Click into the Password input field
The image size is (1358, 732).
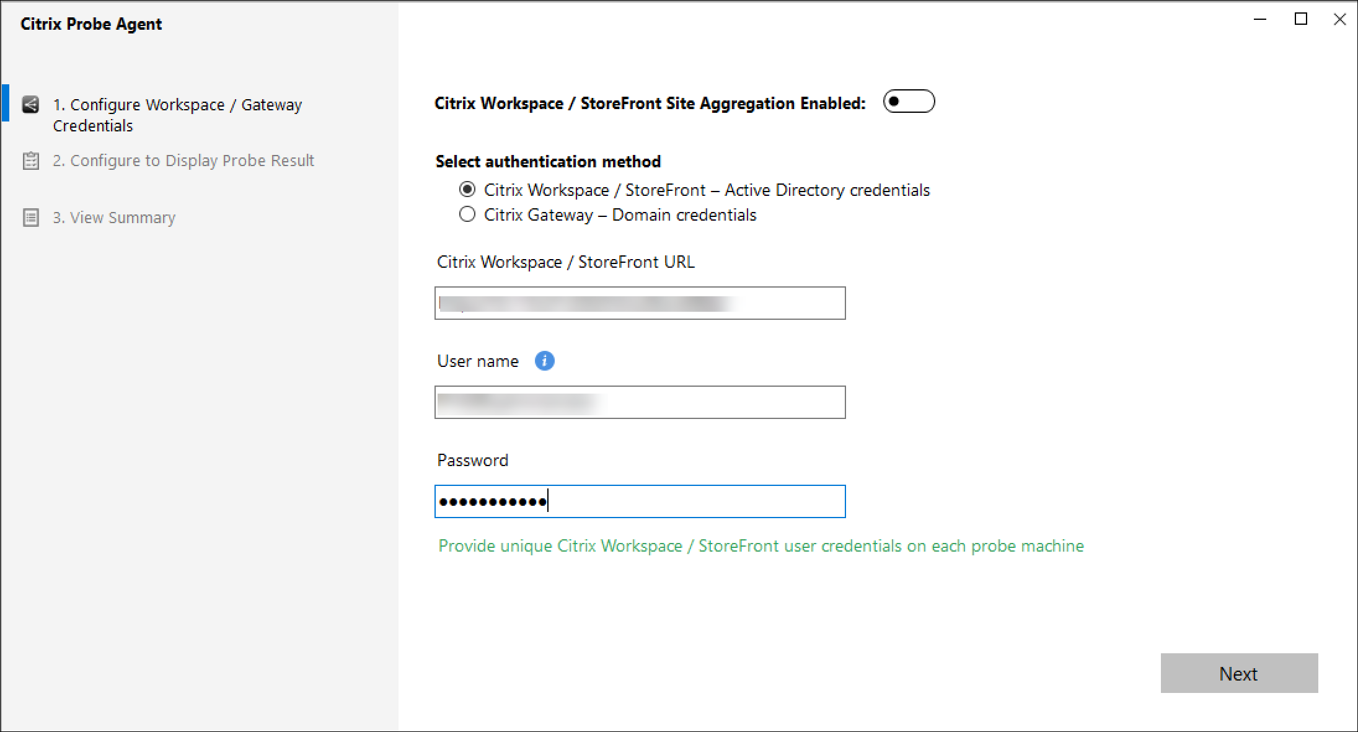click(639, 501)
